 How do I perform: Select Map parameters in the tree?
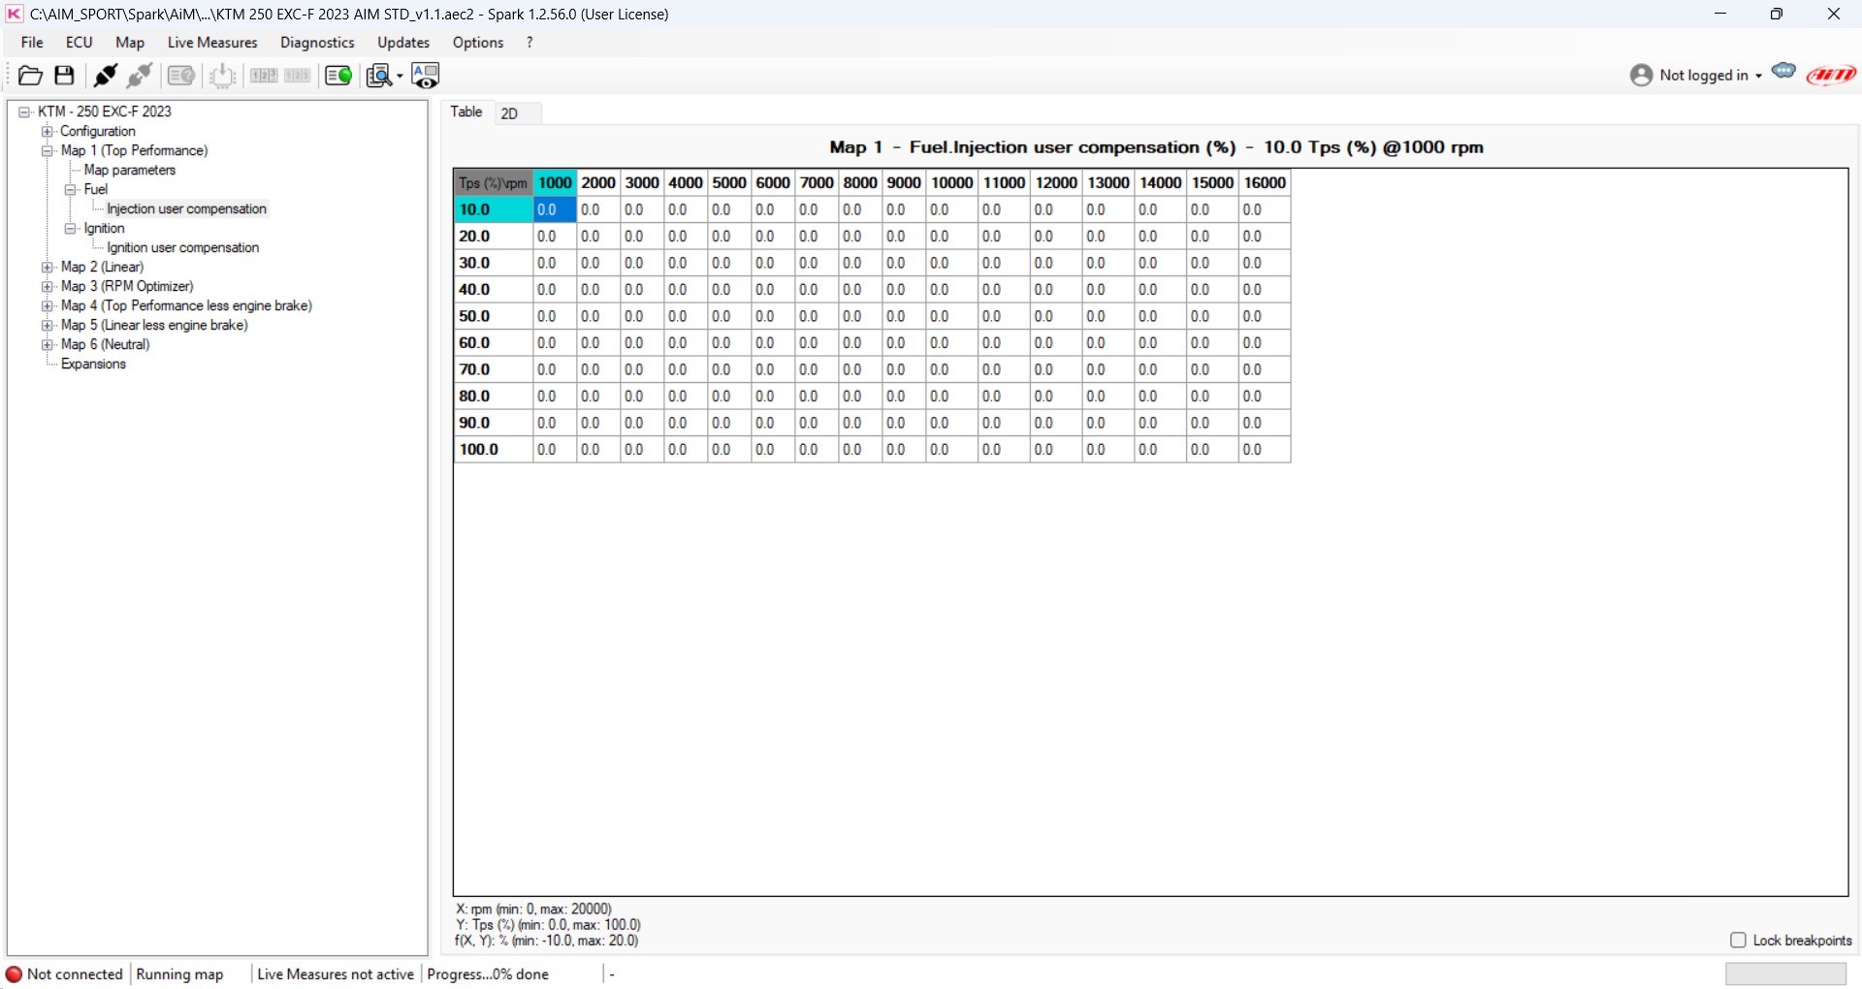130,171
